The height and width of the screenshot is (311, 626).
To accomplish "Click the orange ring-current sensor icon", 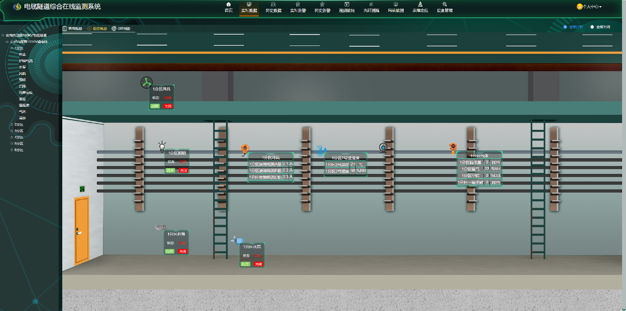I will [245, 149].
